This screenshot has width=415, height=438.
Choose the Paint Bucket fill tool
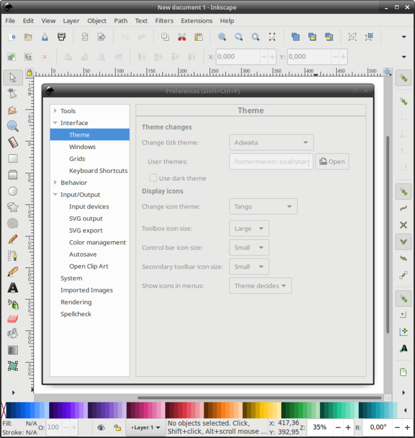12,333
